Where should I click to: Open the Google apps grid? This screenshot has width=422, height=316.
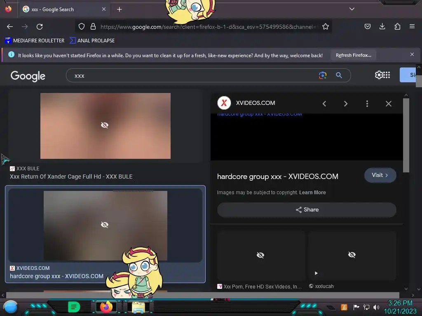[x=387, y=75]
